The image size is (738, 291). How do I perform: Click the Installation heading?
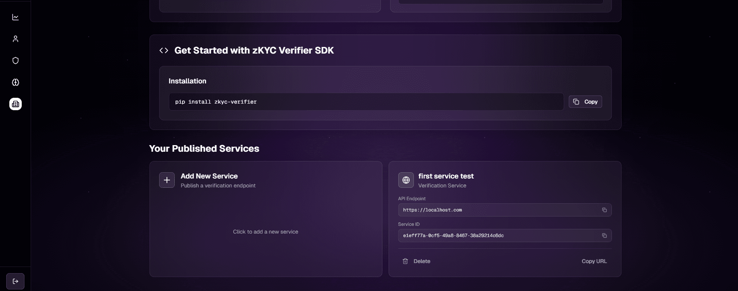pyautogui.click(x=188, y=81)
